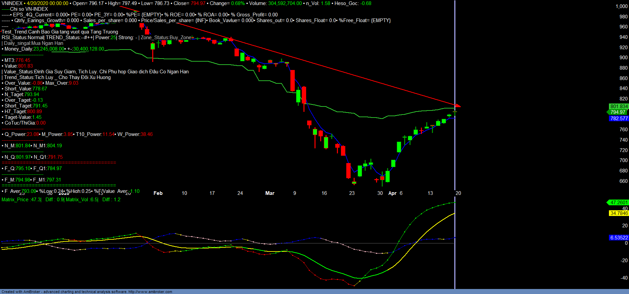Select the blue 782.577 value label
Screen dimensions: 629x294
point(619,119)
